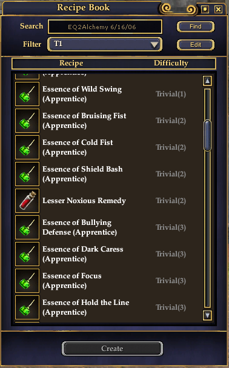
Task: Click the window toggle button beside close
Action: click(205, 9)
